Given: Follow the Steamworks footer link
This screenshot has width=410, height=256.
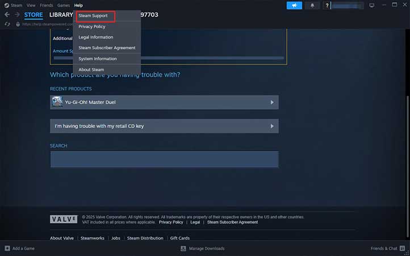Looking at the screenshot, I should (x=93, y=238).
